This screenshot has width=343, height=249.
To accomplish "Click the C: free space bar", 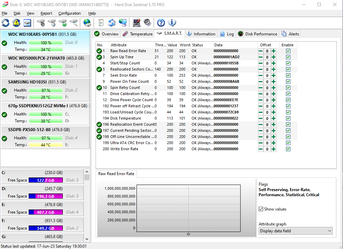I will (x=45, y=180).
